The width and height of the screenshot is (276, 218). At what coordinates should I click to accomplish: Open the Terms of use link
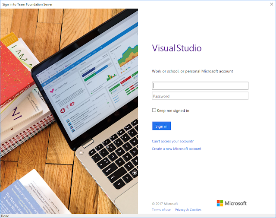point(161,210)
